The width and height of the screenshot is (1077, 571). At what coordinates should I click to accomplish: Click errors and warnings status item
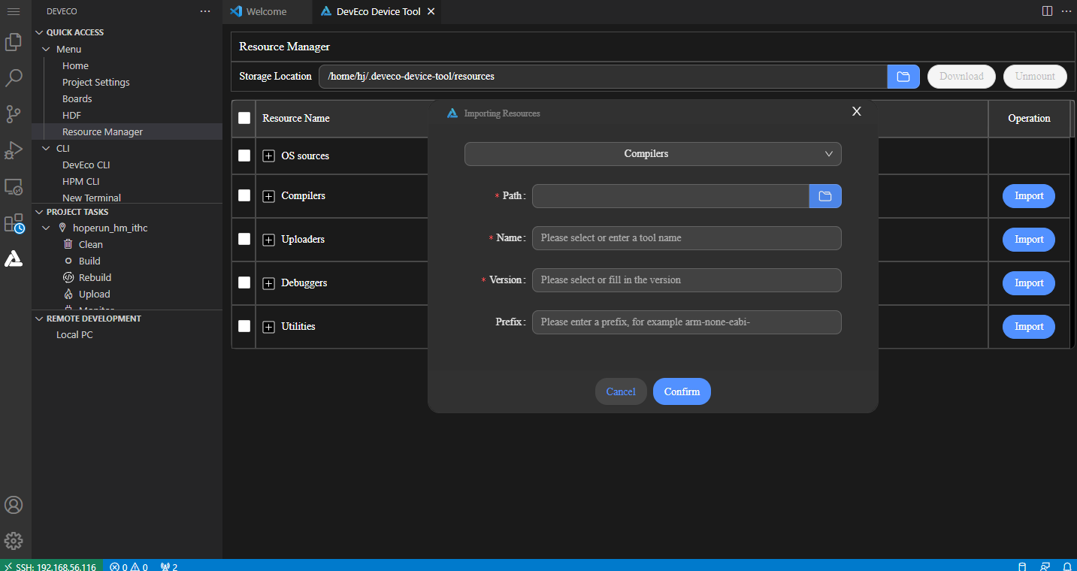[129, 566]
